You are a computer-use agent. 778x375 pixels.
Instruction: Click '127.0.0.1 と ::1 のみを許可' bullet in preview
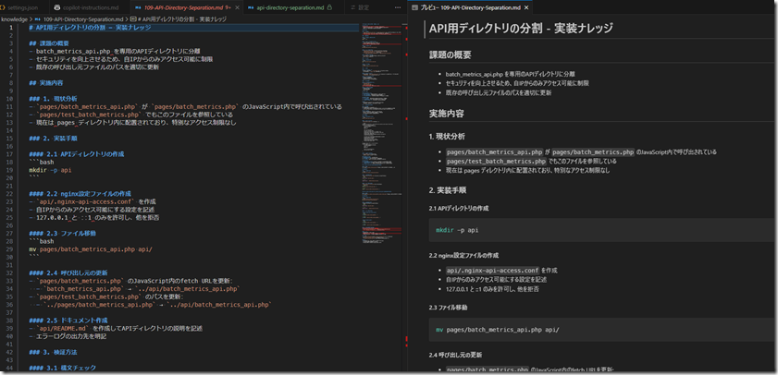(493, 288)
